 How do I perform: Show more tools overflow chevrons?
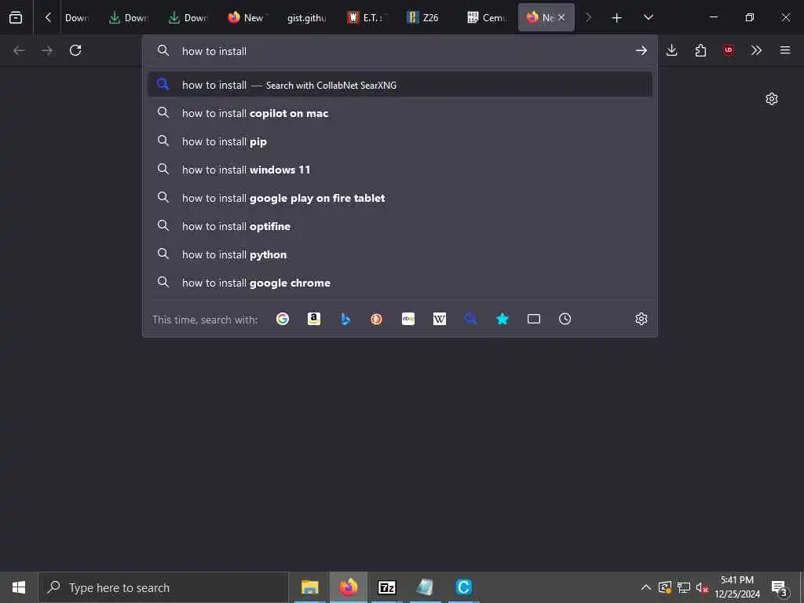pos(756,50)
